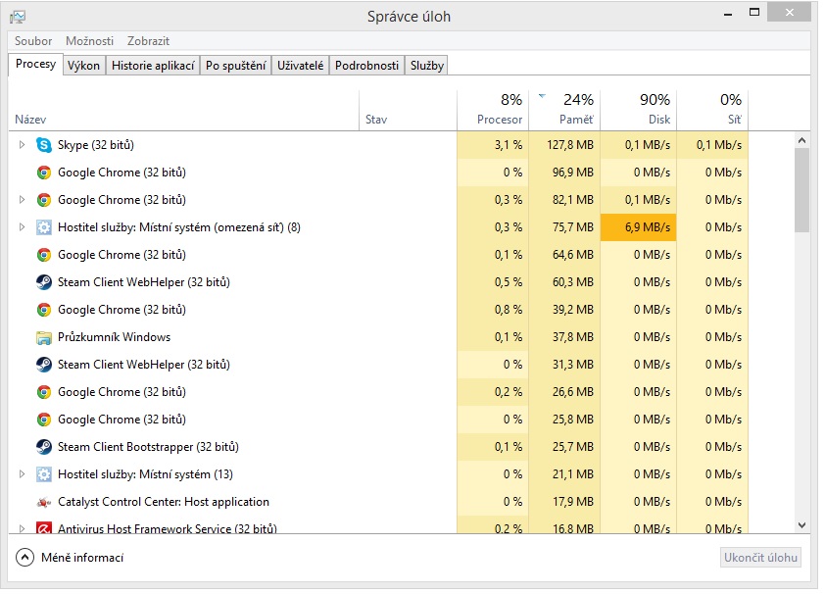Viewport: 825px width, 594px height.
Task: Click the Hostitel služby (omezená síť) gear icon
Action: pos(44,227)
